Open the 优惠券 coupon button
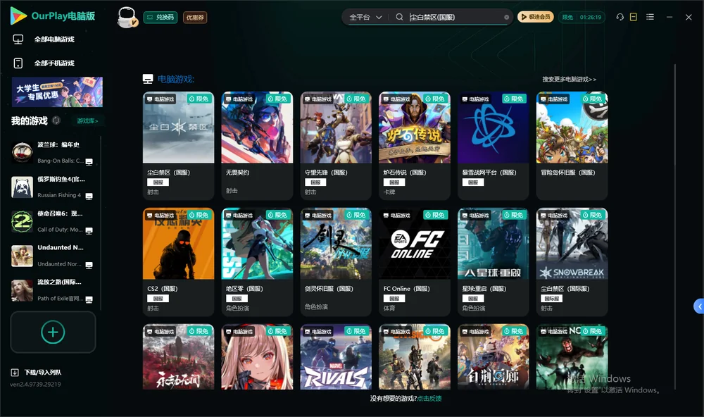Screen dimensions: 704x417 (x=195, y=18)
